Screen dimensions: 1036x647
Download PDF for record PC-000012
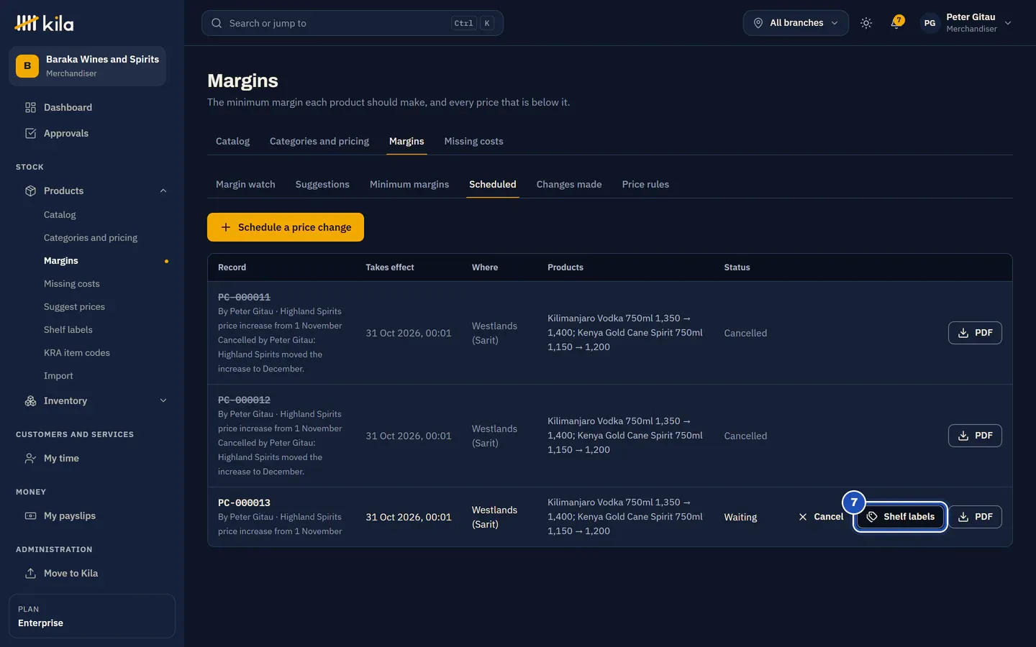tap(975, 436)
